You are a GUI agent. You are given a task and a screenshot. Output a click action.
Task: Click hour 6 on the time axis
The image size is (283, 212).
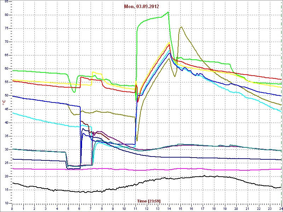(79, 208)
